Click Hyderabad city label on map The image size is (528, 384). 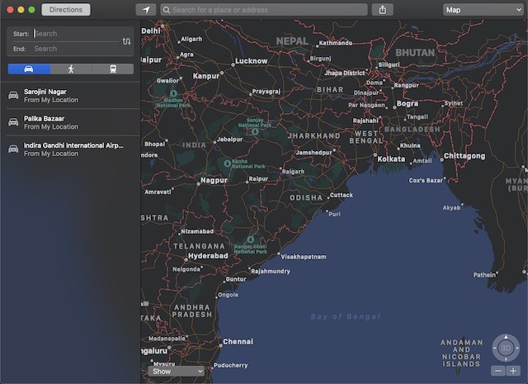click(x=208, y=256)
